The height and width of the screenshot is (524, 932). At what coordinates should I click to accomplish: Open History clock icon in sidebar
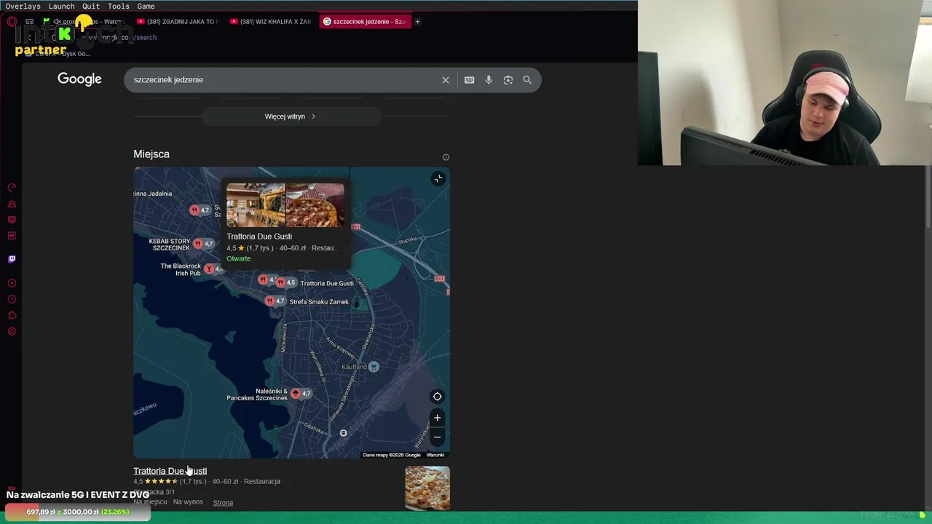12,299
